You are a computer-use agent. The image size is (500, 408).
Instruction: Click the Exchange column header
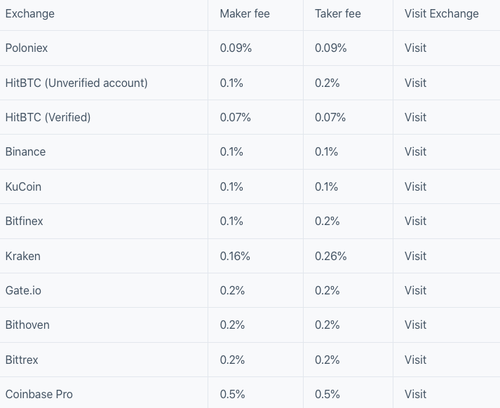(29, 14)
